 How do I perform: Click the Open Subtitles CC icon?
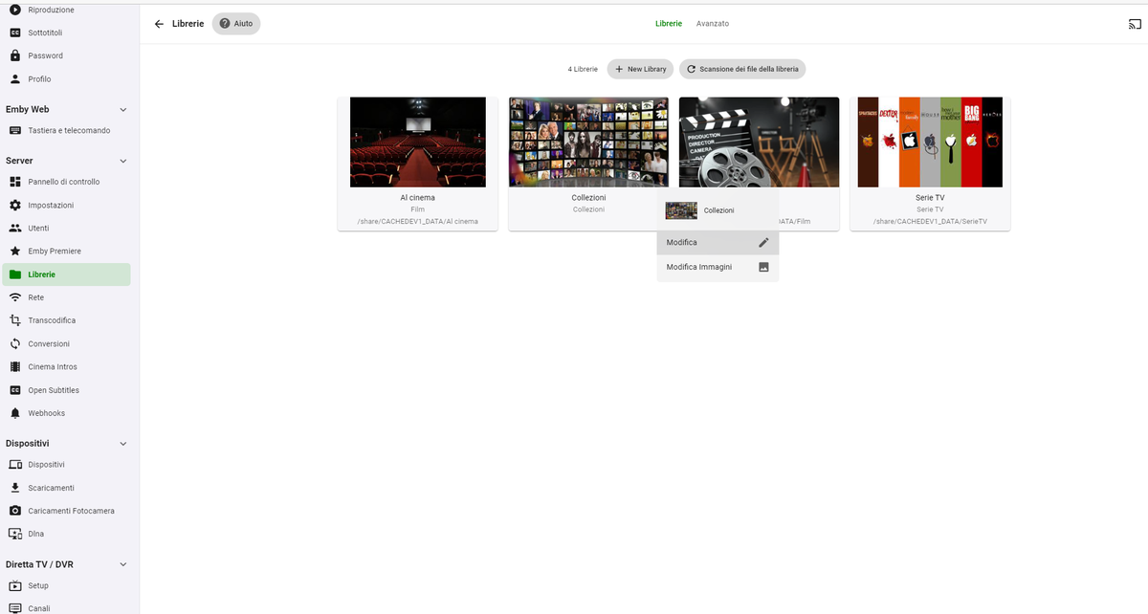15,390
